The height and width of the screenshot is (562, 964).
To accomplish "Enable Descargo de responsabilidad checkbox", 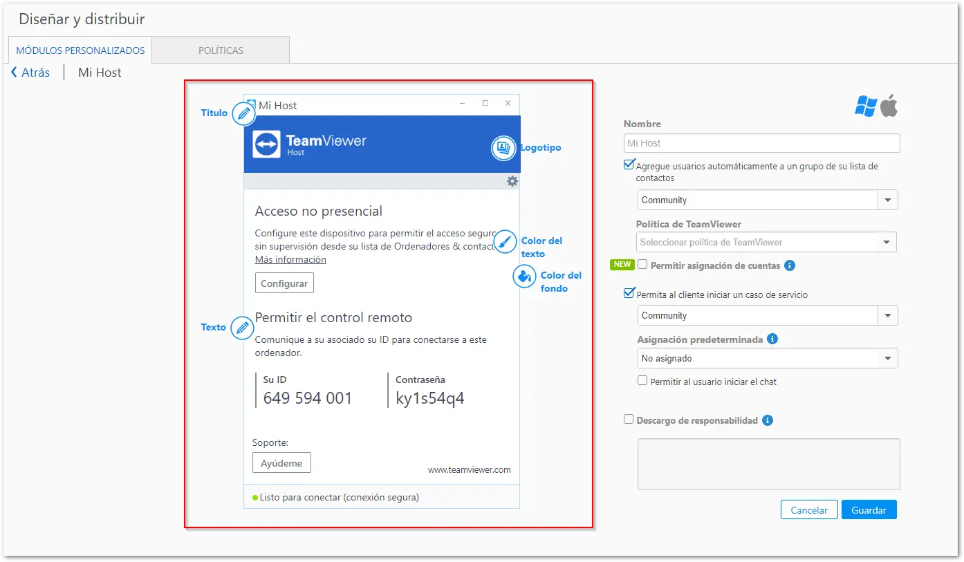I will [x=629, y=419].
